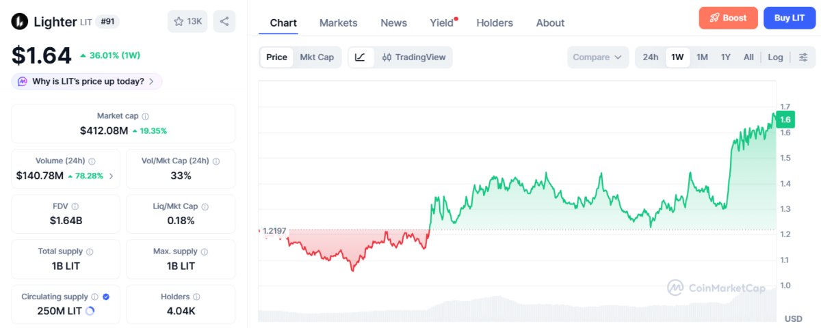Click the circulating supply progress ring
Viewport: 821px width, 328px height.
tap(90, 311)
